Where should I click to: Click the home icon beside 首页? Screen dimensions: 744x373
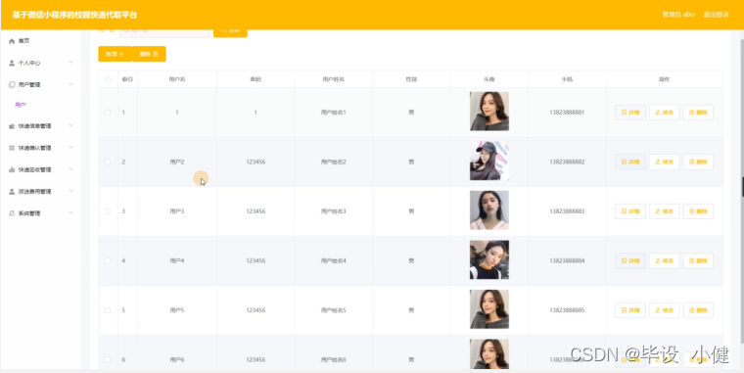(x=12, y=41)
